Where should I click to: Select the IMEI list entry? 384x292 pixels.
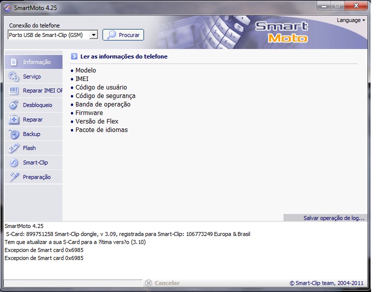pos(82,79)
